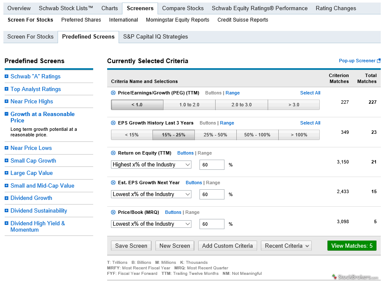Remove the Price/Book (MRQ) criterion
385x285 pixels.
113,213
